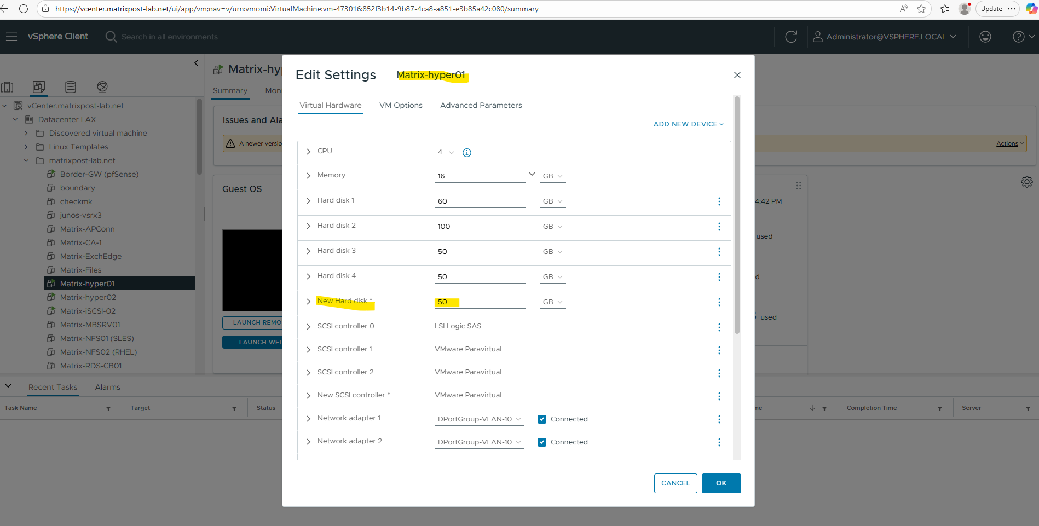Switch to the Alarms tab
Viewport: 1039px width, 526px height.
(108, 387)
